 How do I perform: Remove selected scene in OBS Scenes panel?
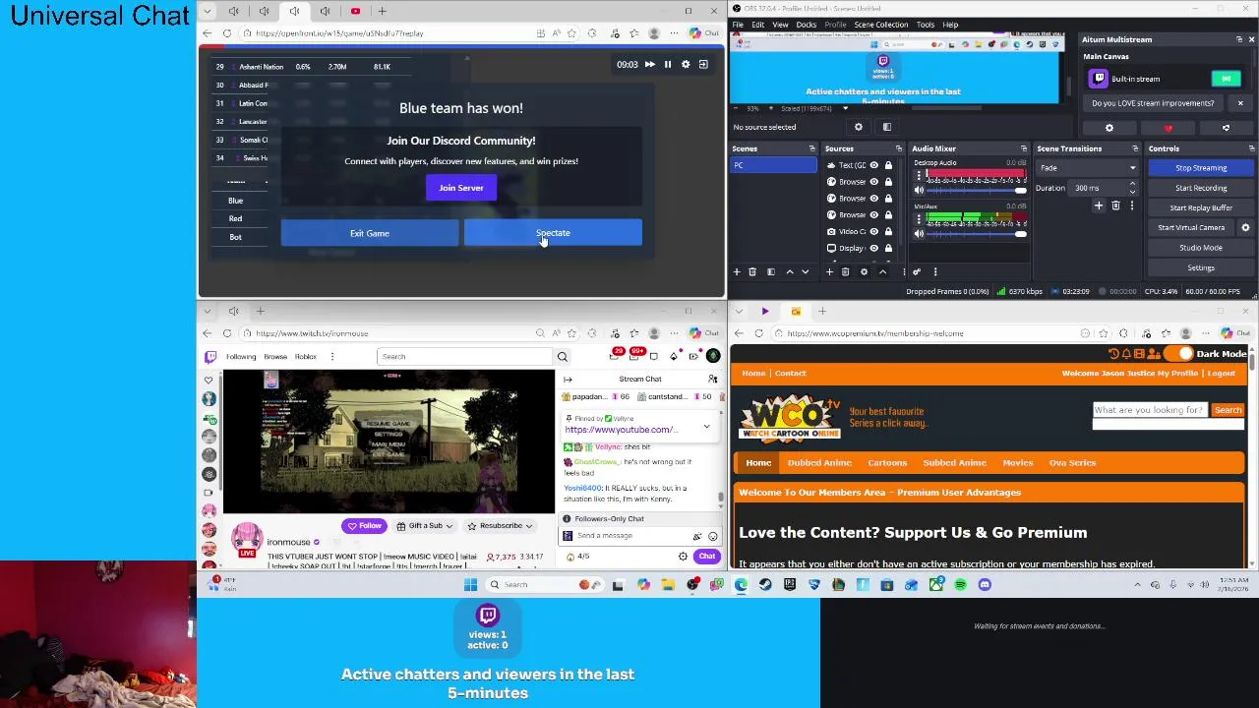pos(752,271)
